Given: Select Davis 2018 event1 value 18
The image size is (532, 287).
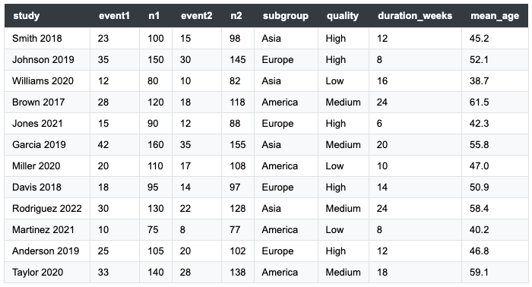Looking at the screenshot, I should [103, 188].
